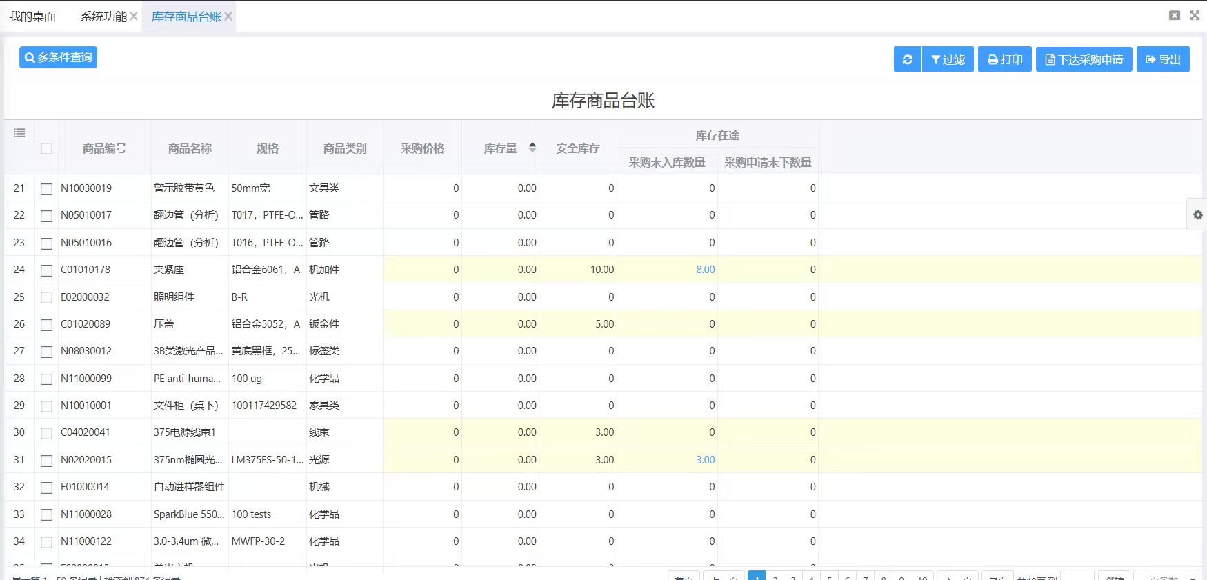Screen dimensions: 1207x580
Task: Click the 采购价格 column header
Action: 423,148
